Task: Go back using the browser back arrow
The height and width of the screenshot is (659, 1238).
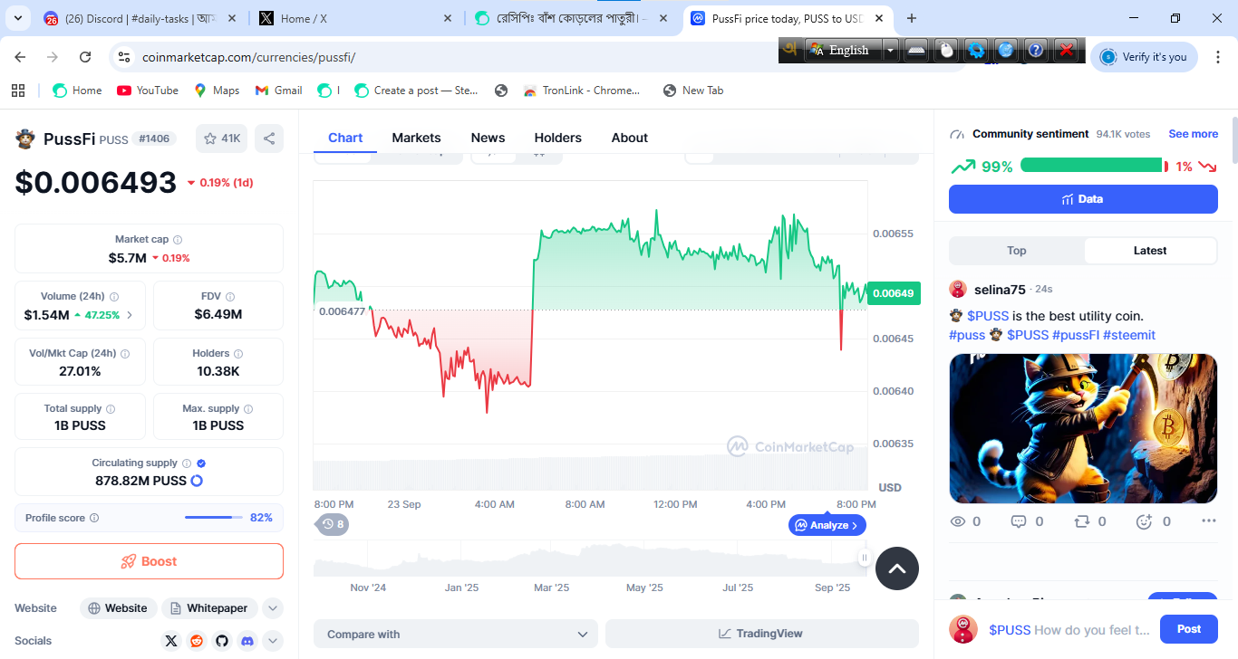Action: point(21,57)
